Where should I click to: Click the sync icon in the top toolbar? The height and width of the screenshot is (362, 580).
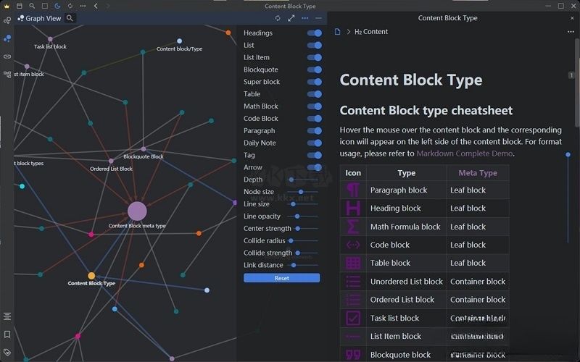[x=70, y=6]
